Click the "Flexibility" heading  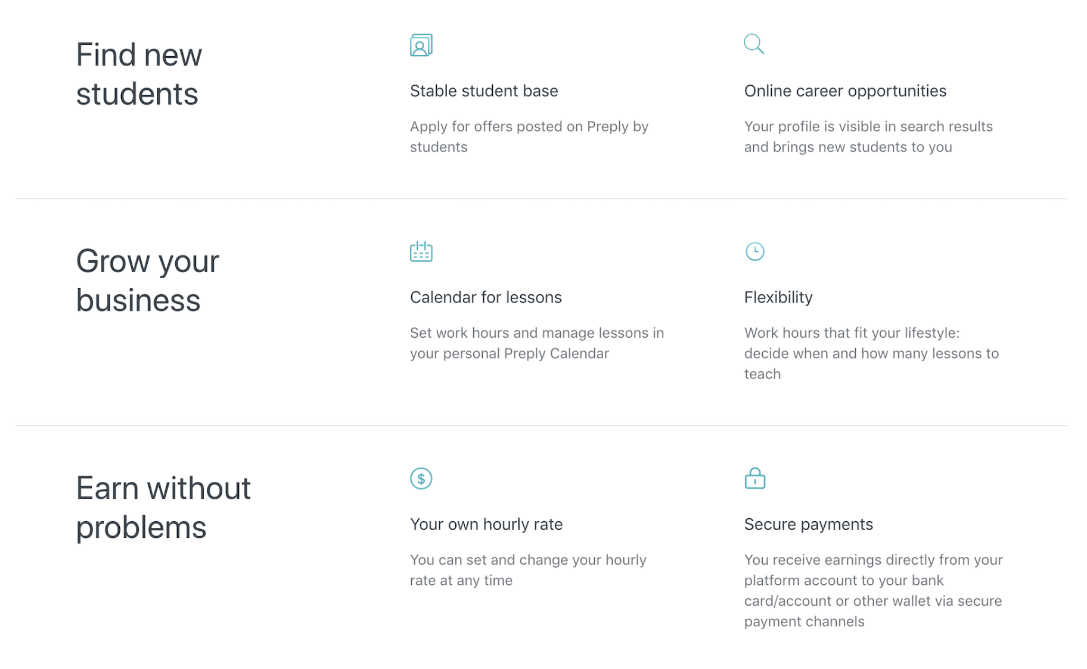pos(778,297)
